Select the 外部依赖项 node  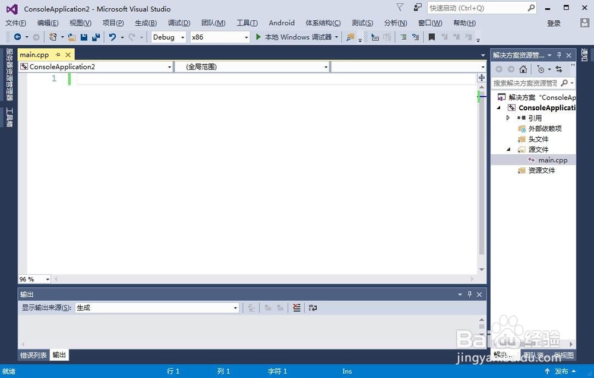545,129
